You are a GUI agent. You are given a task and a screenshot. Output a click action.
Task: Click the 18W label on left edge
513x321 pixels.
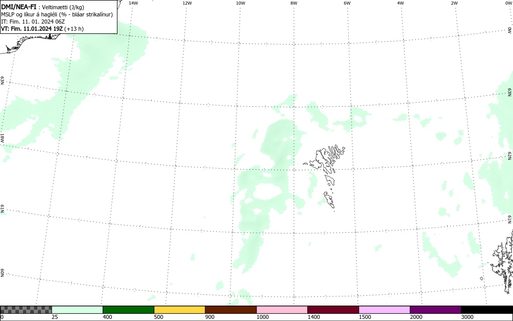(x=2, y=137)
